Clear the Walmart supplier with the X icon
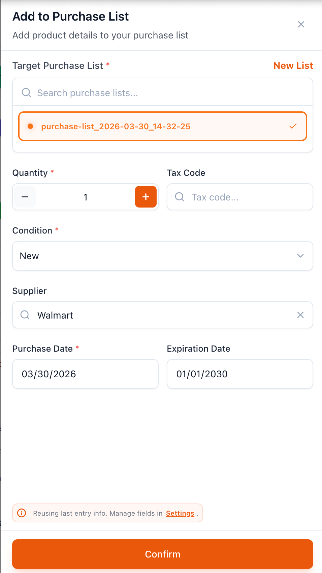The height and width of the screenshot is (573, 322). pos(300,315)
